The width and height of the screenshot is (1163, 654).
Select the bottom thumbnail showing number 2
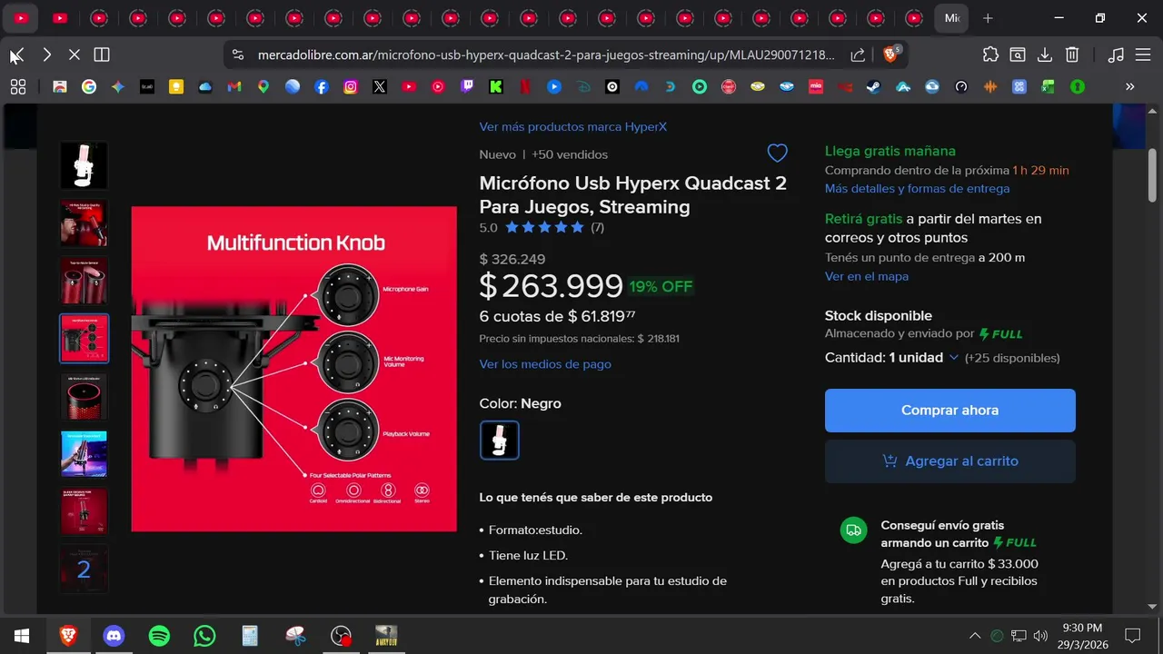(x=84, y=570)
